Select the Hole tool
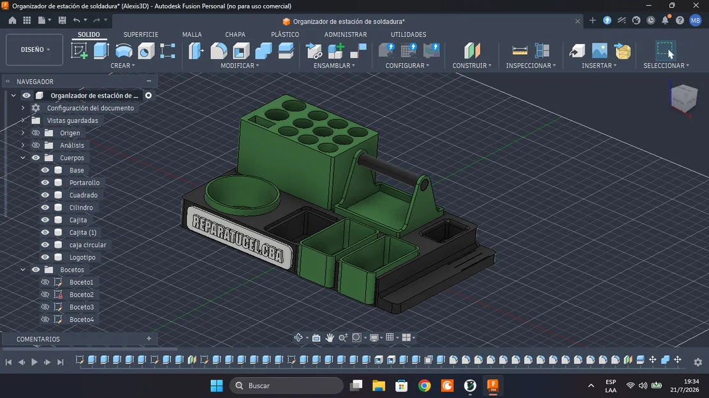Image resolution: width=709 pixels, height=398 pixels. point(145,50)
